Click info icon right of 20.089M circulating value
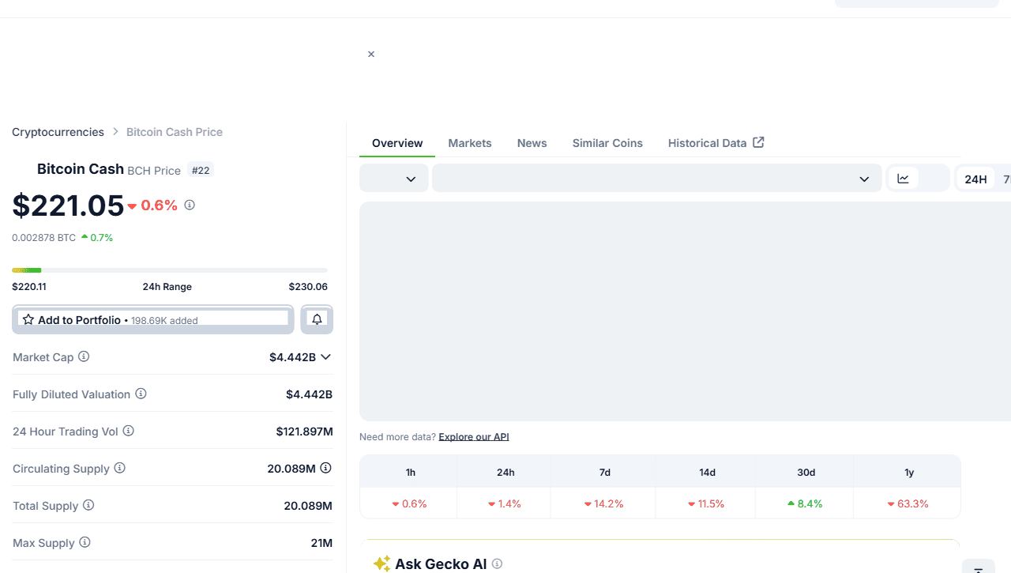The width and height of the screenshot is (1011, 573). (x=325, y=468)
